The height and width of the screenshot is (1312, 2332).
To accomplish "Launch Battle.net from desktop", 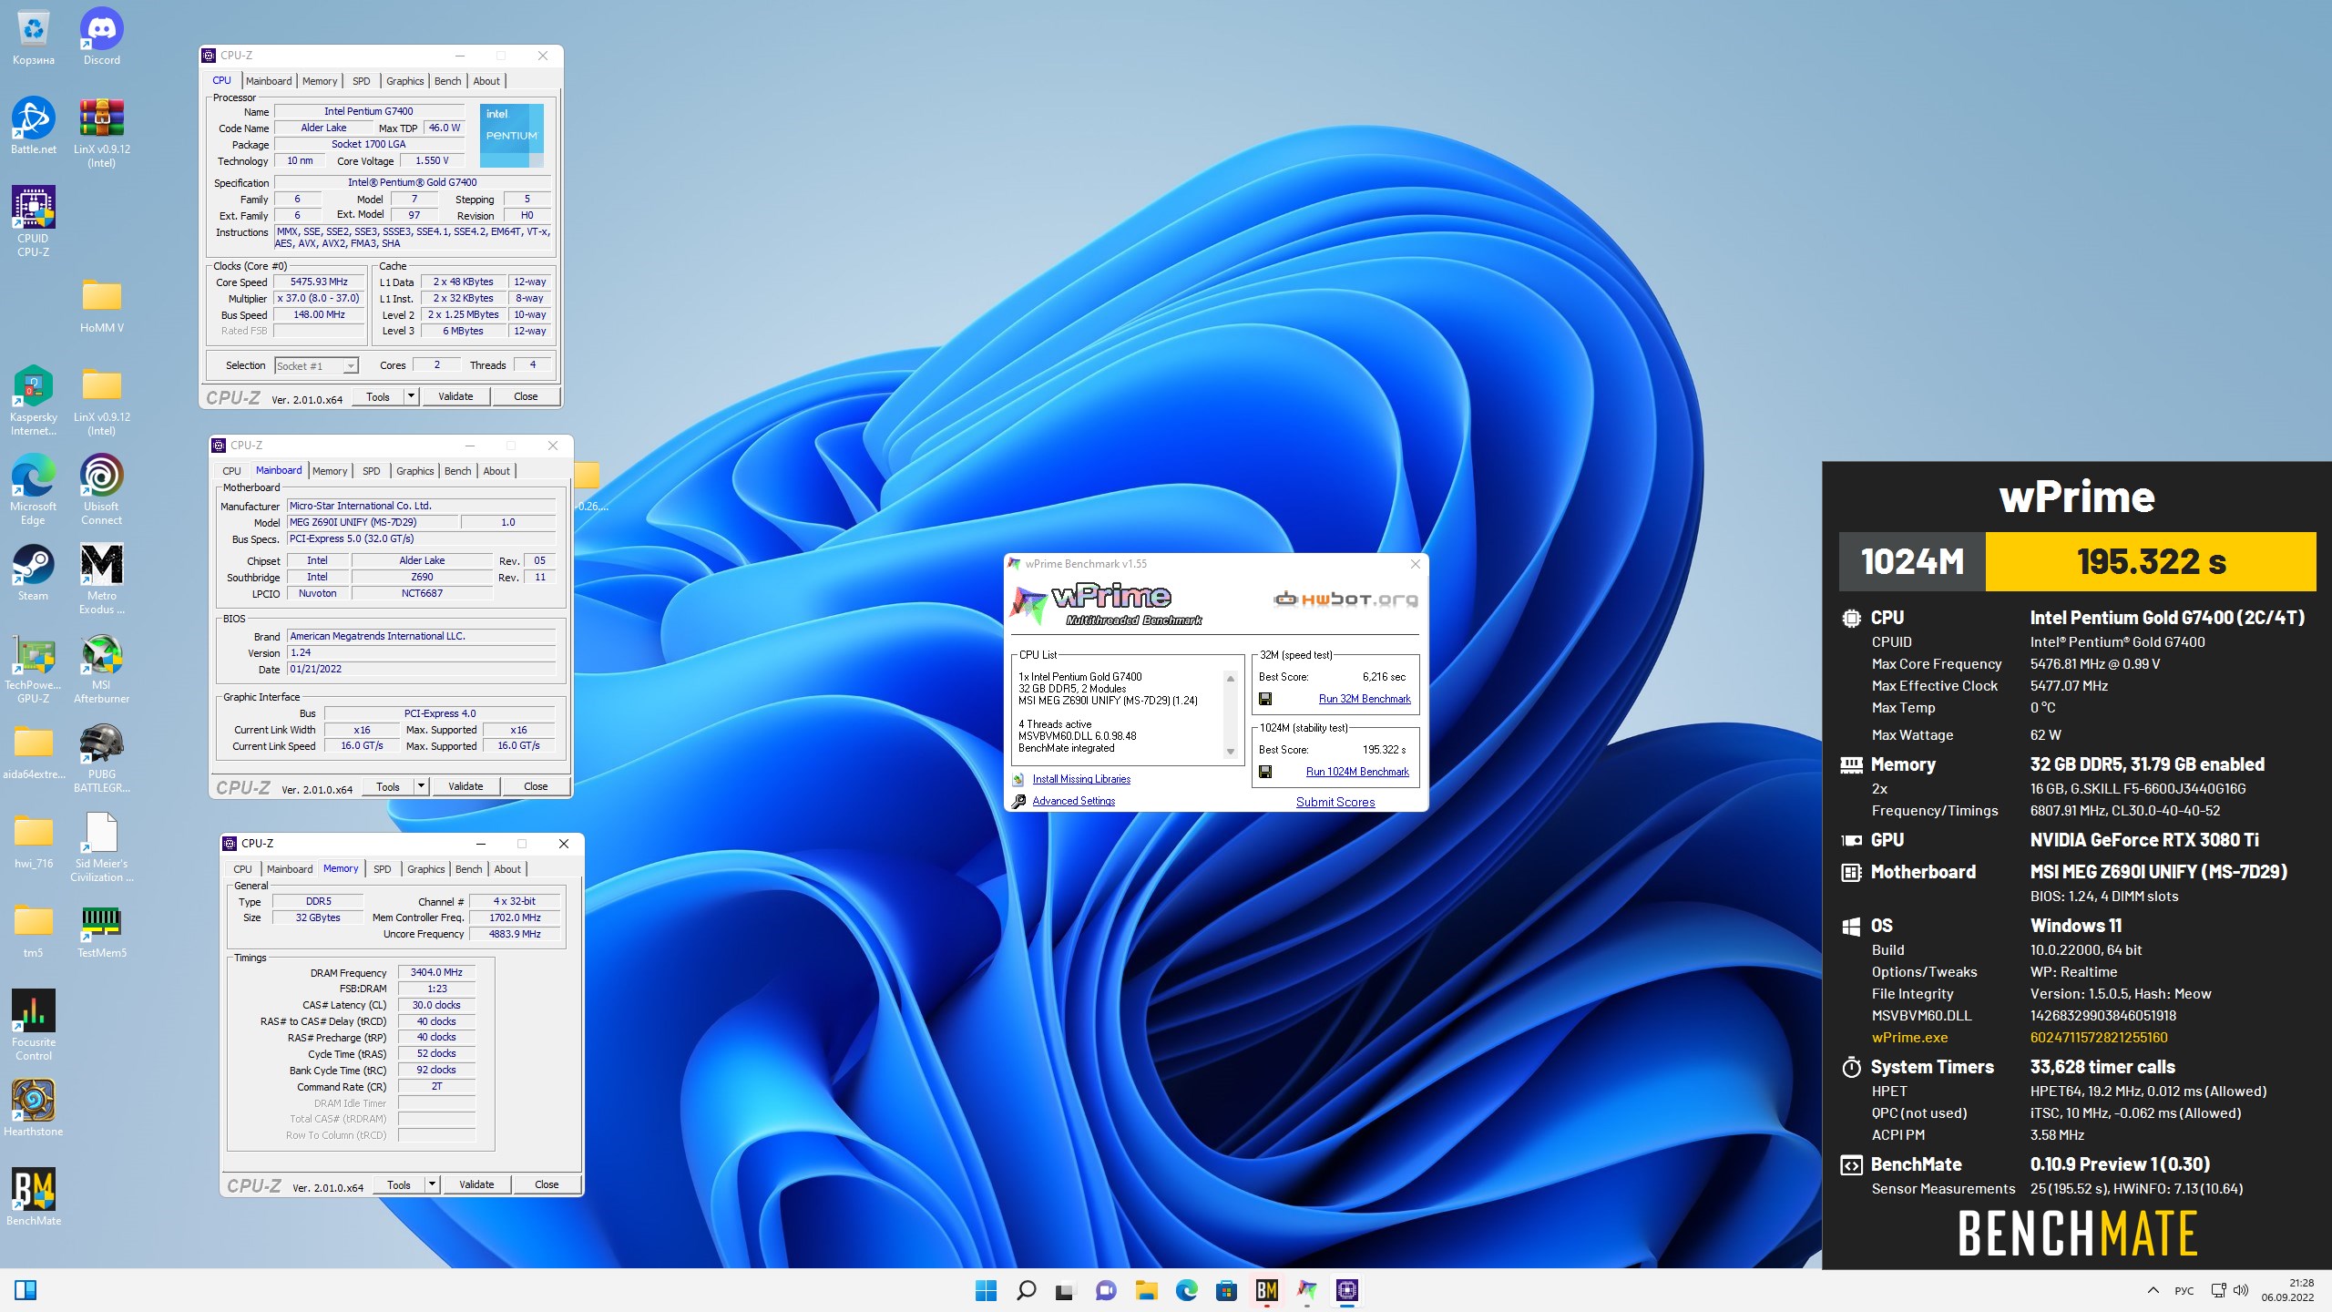I will tap(34, 126).
